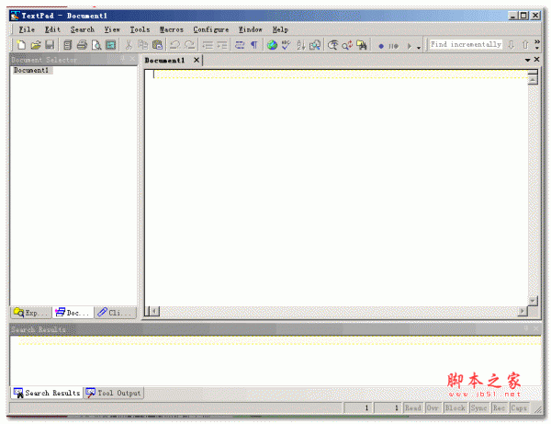Open the Replace dialog icon

(347, 45)
